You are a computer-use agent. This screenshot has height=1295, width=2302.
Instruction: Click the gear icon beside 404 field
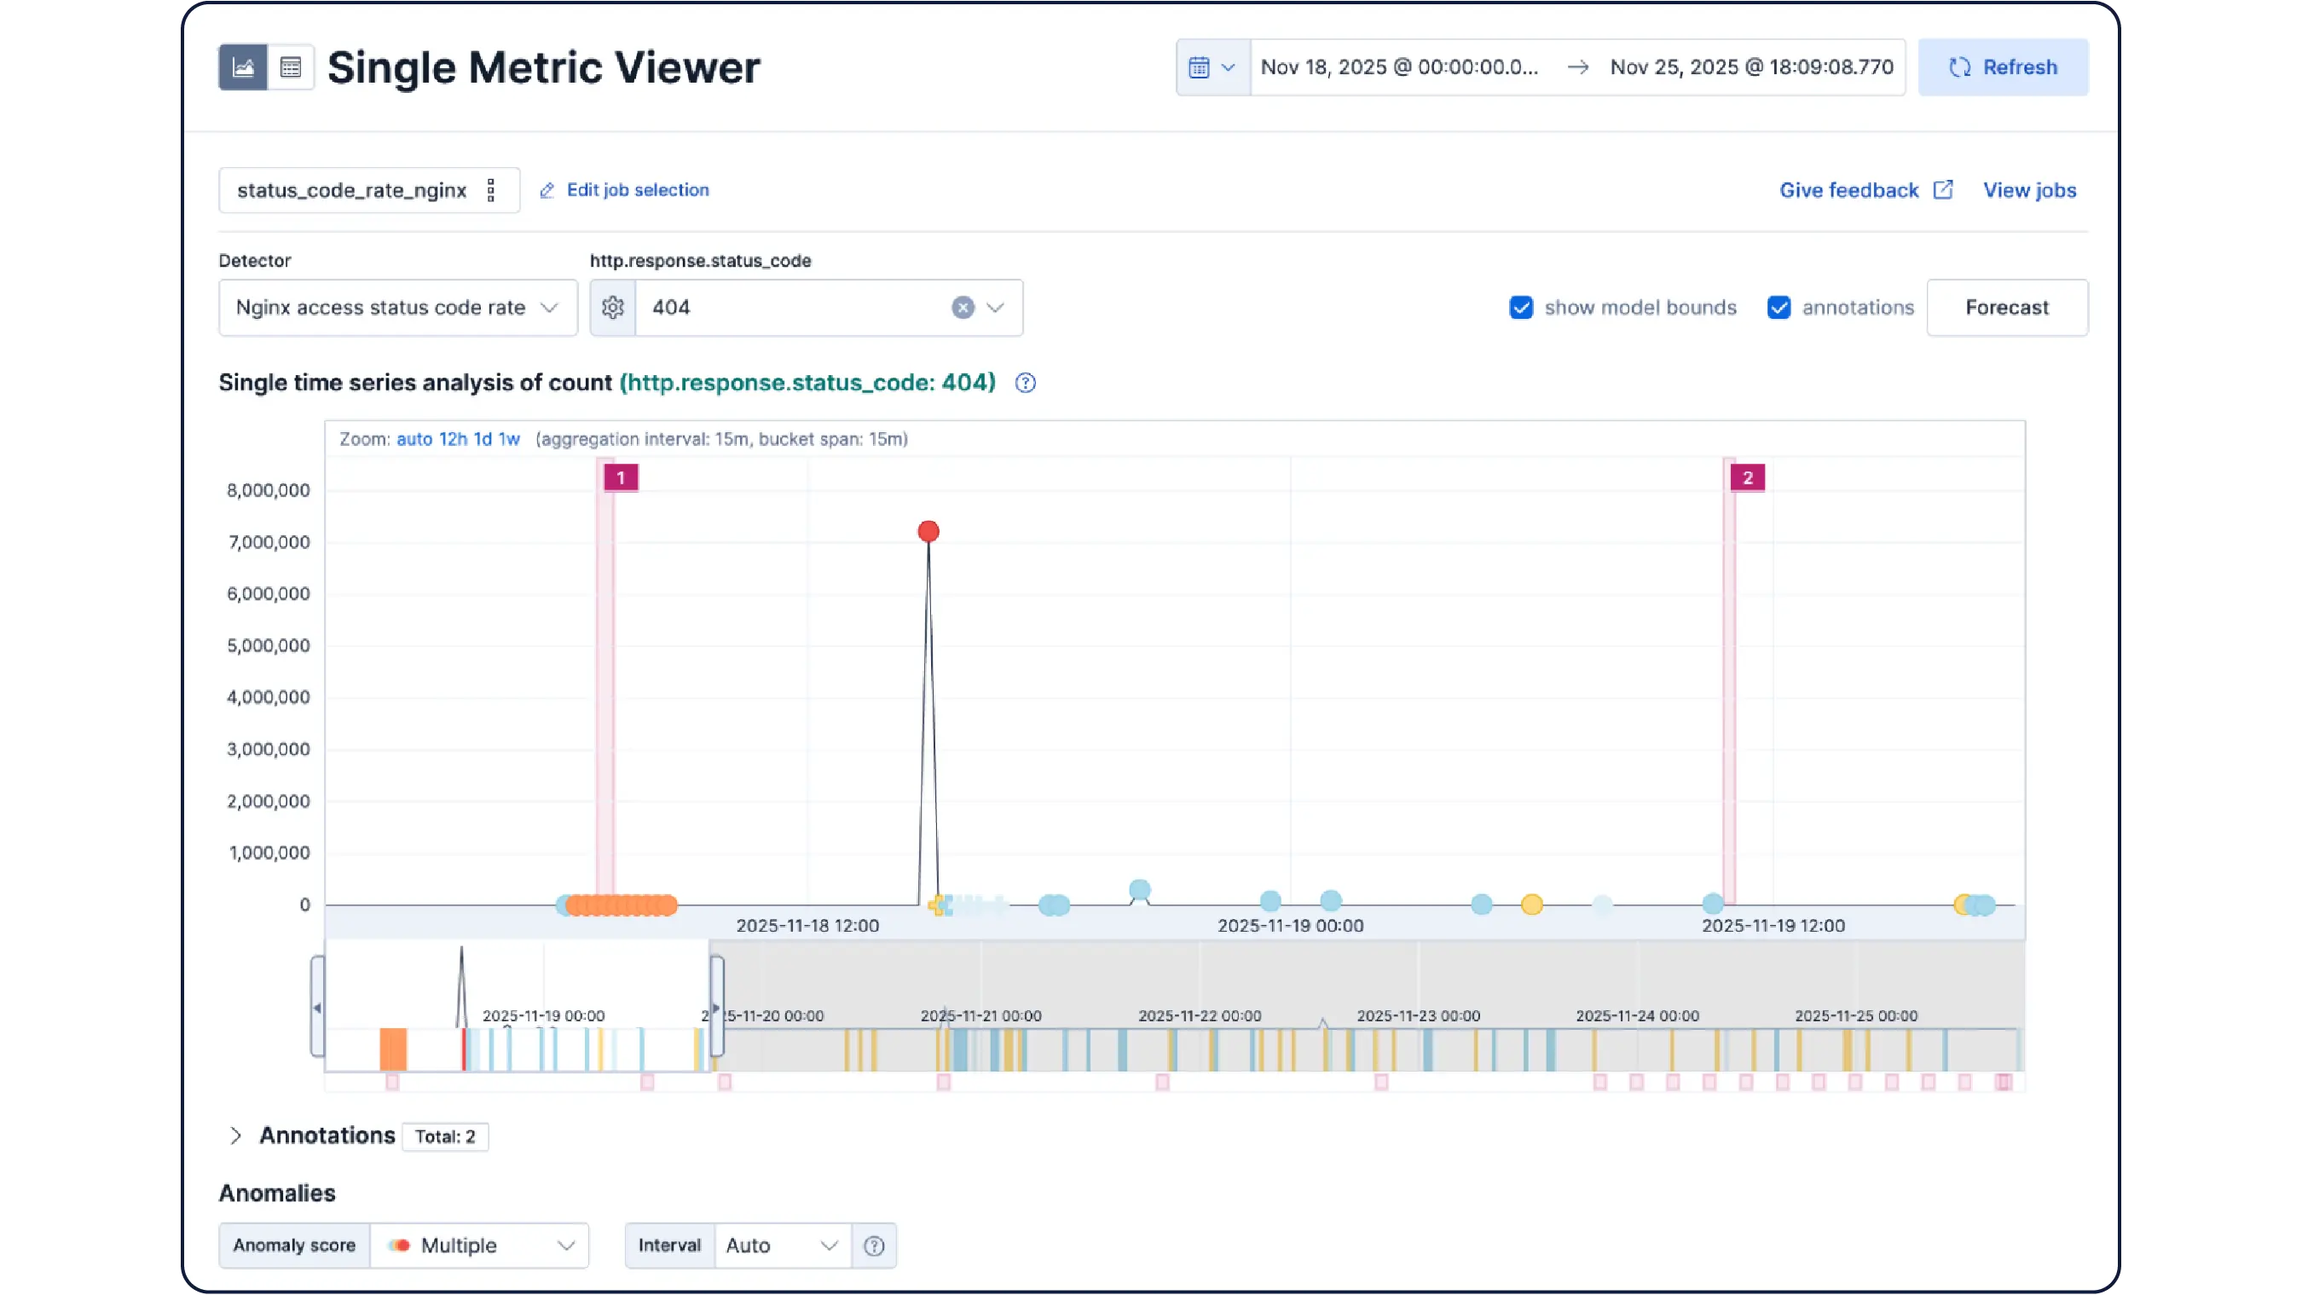click(x=612, y=308)
